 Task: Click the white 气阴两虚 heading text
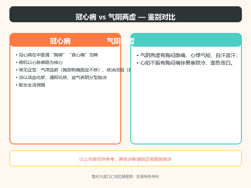pyautogui.click(x=121, y=41)
